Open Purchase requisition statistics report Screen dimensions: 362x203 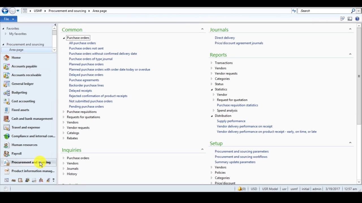238,105
